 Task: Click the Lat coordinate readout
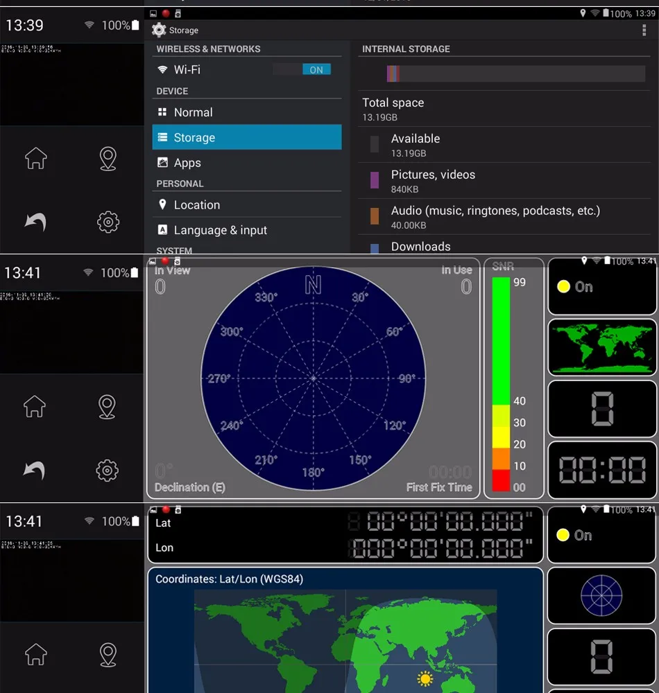point(440,522)
